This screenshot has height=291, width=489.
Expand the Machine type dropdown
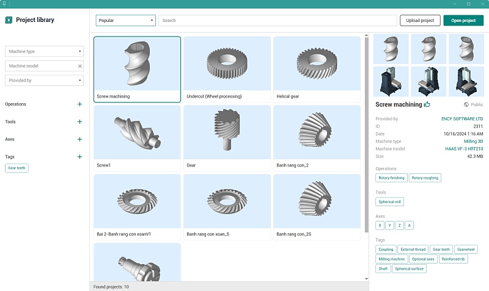[x=45, y=51]
